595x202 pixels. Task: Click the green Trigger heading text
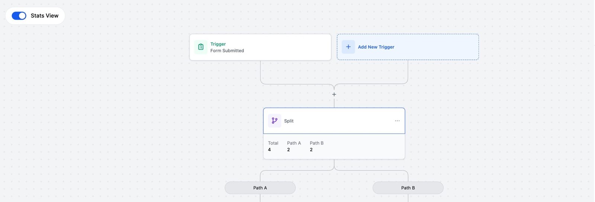point(218,44)
